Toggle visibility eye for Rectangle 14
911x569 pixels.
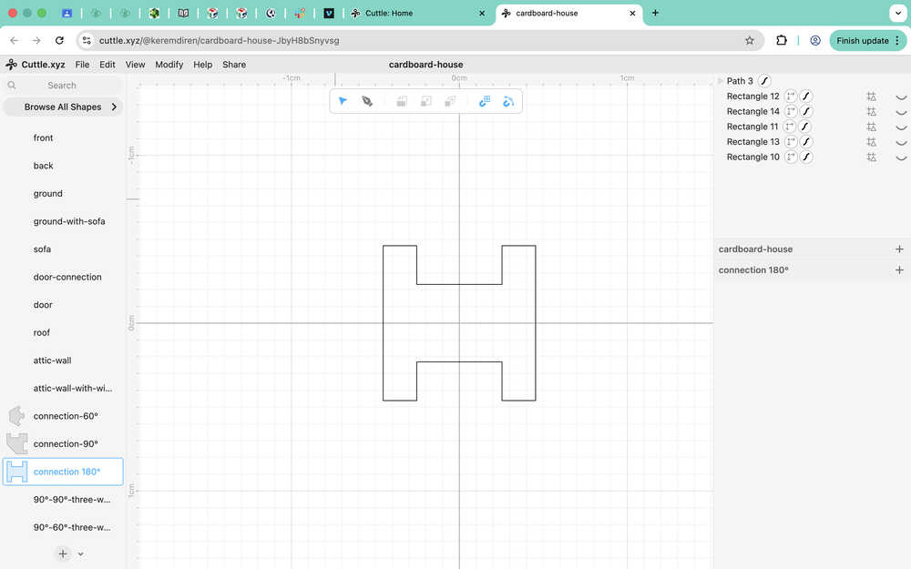point(901,113)
